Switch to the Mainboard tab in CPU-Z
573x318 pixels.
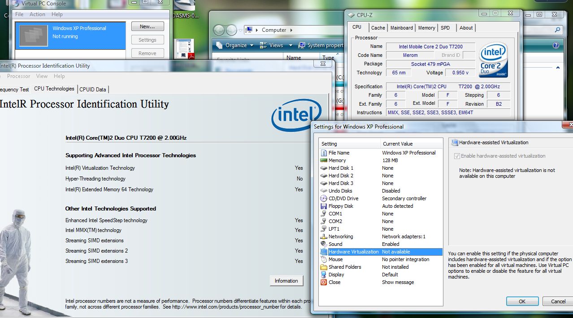402,28
